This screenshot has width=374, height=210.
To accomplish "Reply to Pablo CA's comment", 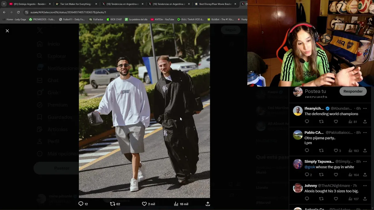I will (x=307, y=150).
